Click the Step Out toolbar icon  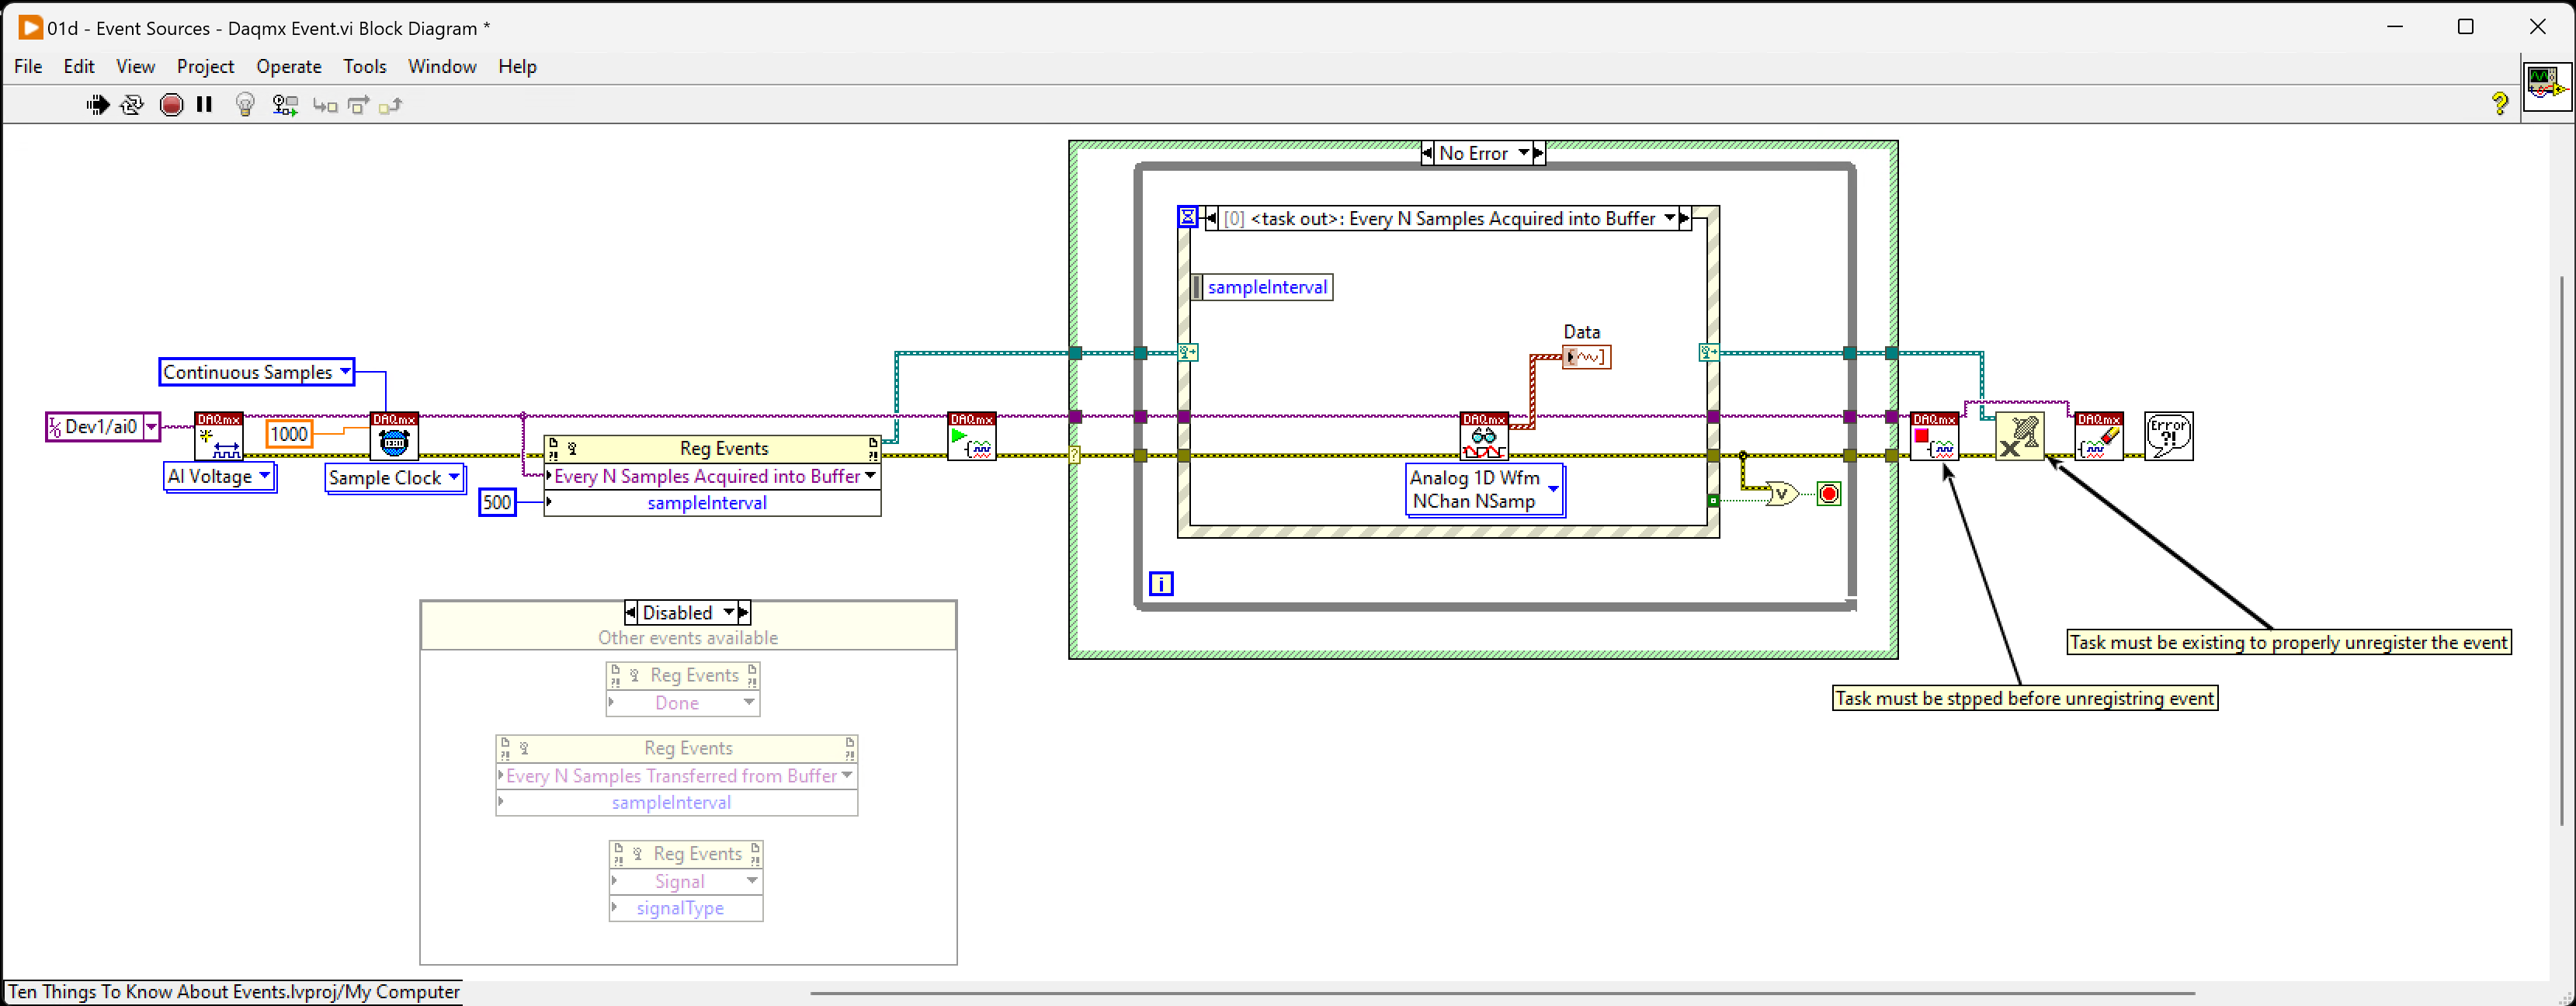pyautogui.click(x=390, y=105)
